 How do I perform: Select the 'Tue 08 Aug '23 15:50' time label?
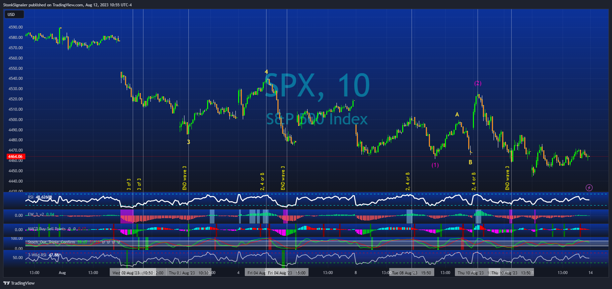[x=411, y=273]
